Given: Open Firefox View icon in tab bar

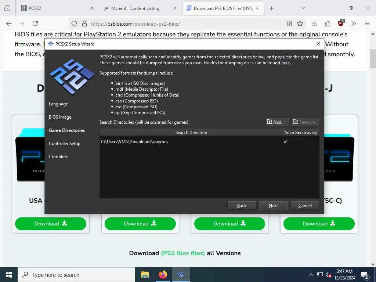Looking at the screenshot, I should click(7, 8).
